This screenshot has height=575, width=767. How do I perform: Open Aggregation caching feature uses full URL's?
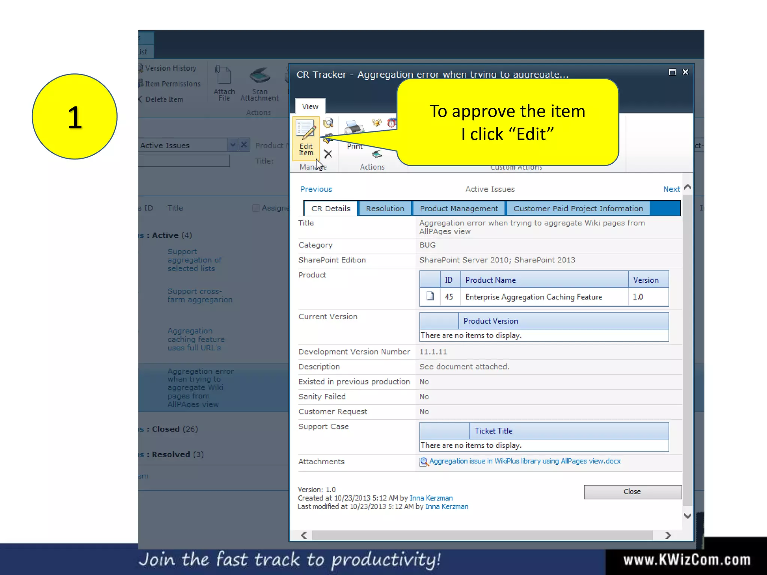click(196, 339)
